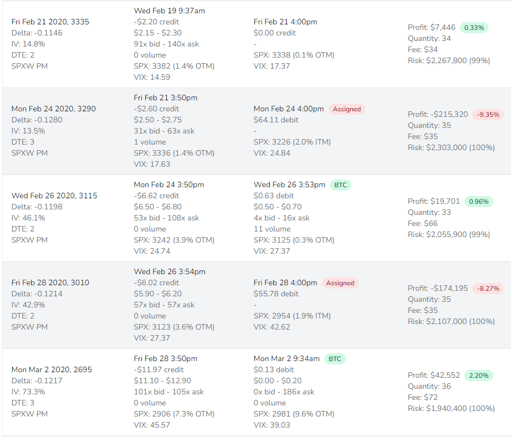Click the Risk: $2,055,900 (99%) text

pos(449,235)
